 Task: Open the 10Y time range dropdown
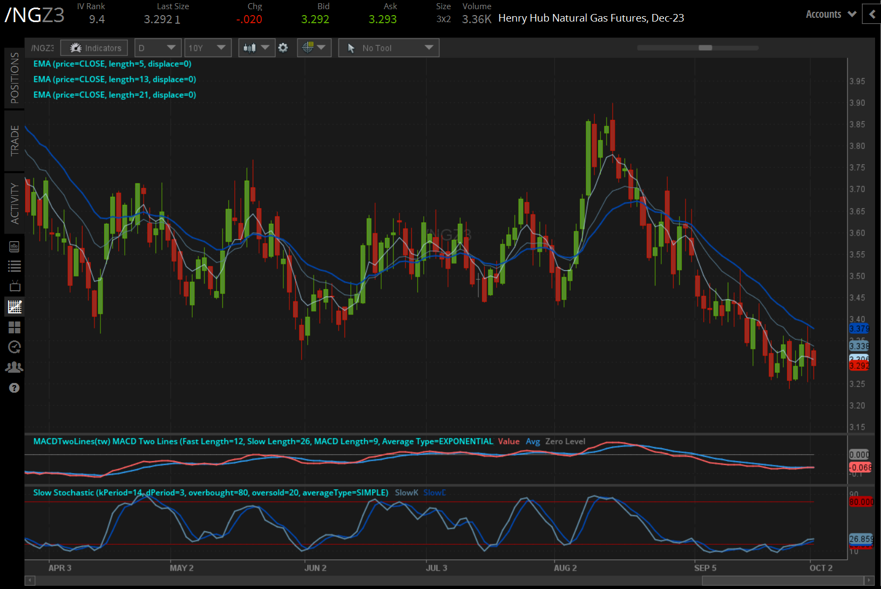click(207, 48)
